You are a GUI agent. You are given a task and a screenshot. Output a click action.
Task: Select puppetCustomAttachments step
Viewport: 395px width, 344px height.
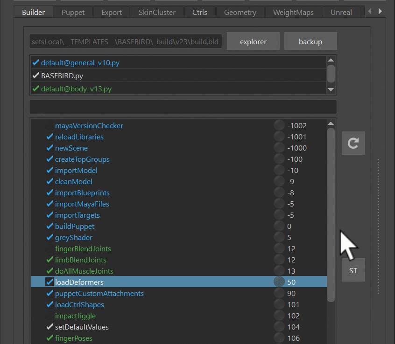coord(179,294)
